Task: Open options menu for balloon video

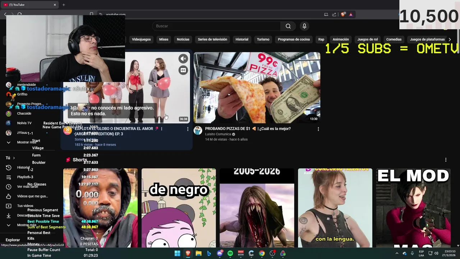Action: tap(188, 129)
